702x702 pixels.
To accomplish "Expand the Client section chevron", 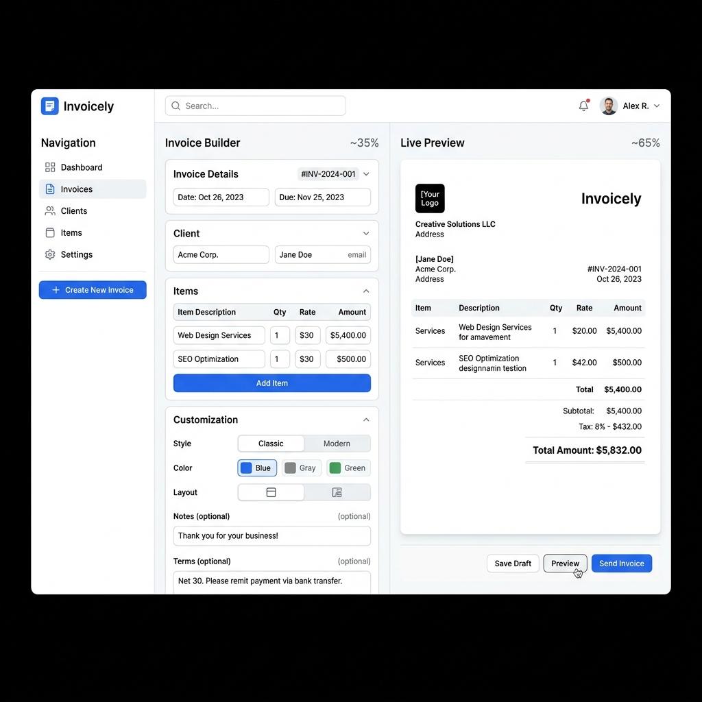I will (366, 233).
